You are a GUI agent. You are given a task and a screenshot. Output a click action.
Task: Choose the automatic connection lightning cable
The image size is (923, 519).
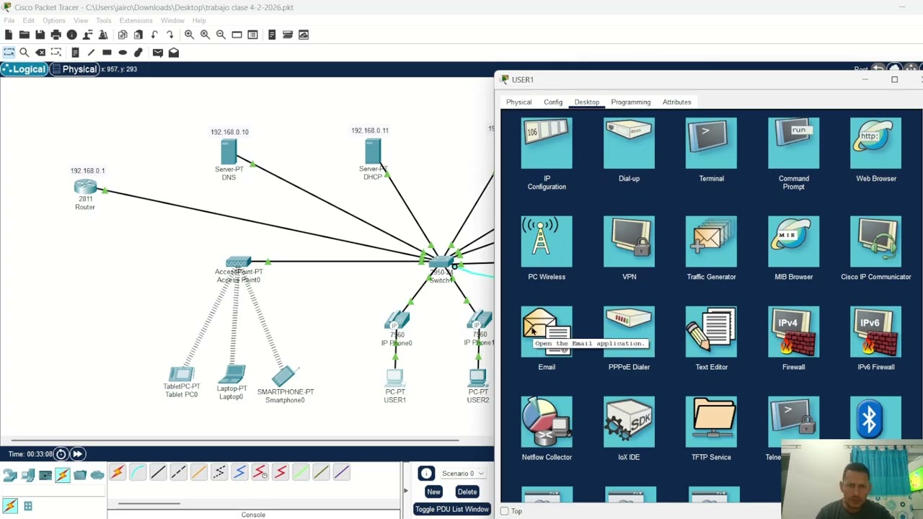pos(117,473)
